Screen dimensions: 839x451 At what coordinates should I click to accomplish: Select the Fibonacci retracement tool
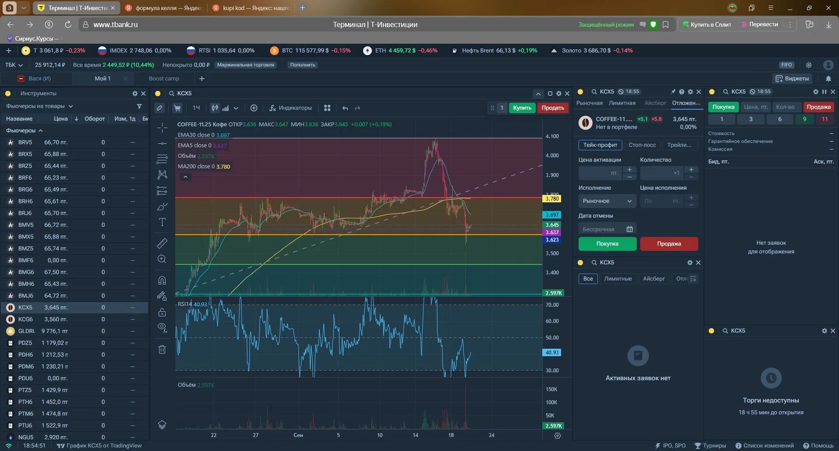click(162, 159)
